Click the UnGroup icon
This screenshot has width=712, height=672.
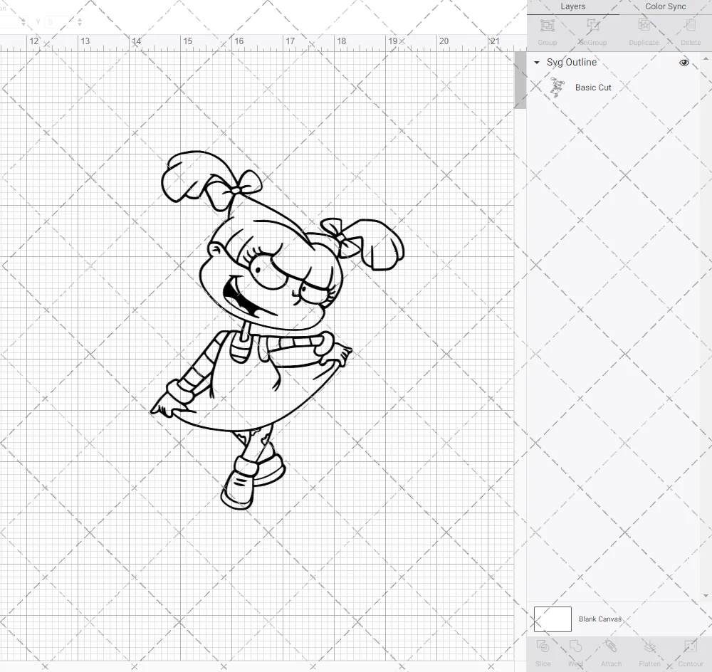pos(592,31)
